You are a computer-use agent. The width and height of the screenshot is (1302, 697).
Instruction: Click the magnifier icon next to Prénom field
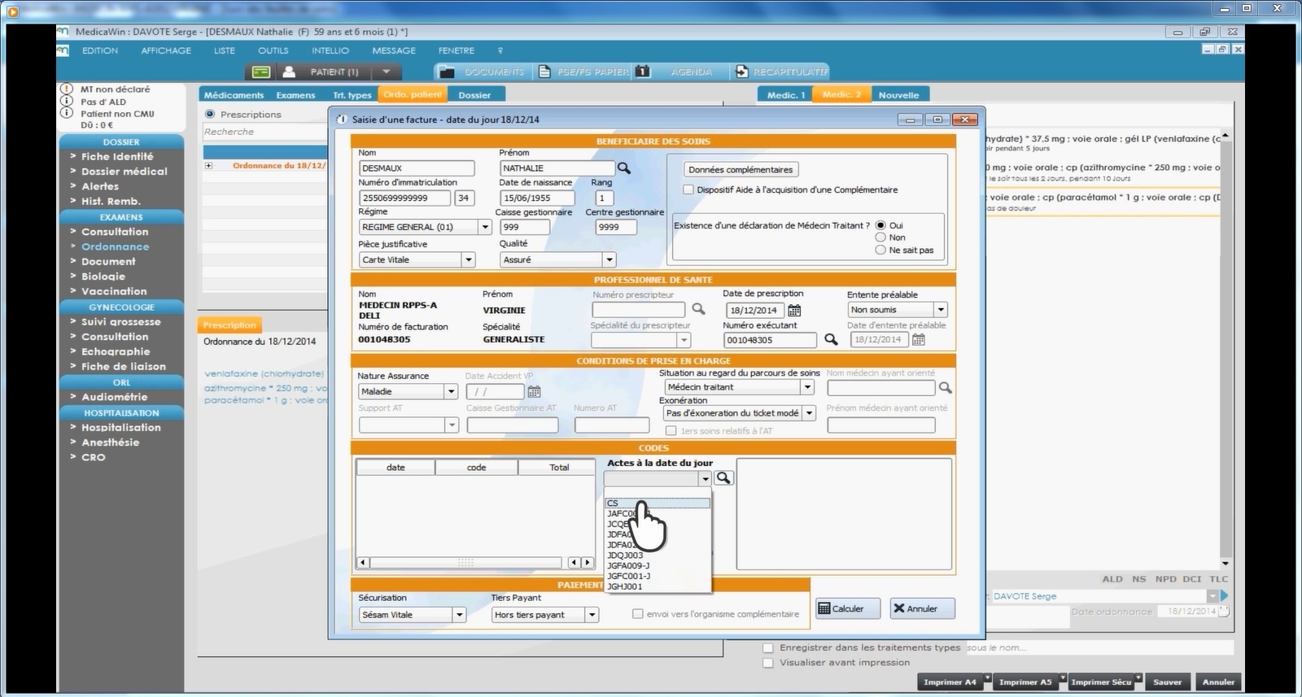tap(623, 168)
